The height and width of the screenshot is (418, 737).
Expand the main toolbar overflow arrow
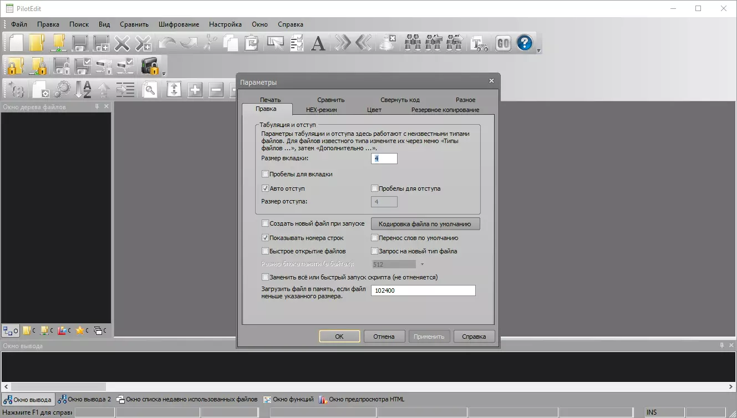(538, 50)
